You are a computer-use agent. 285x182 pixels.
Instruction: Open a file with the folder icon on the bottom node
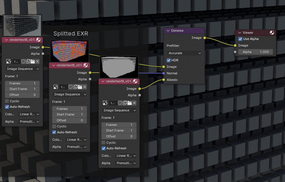point(130,103)
